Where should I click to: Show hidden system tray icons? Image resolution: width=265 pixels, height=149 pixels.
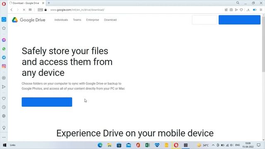coord(213,145)
